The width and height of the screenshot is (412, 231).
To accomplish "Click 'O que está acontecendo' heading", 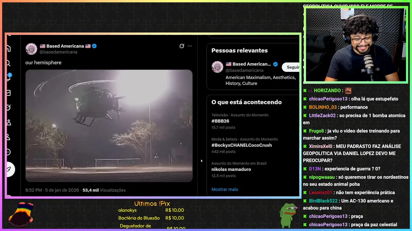I will coord(247,102).
